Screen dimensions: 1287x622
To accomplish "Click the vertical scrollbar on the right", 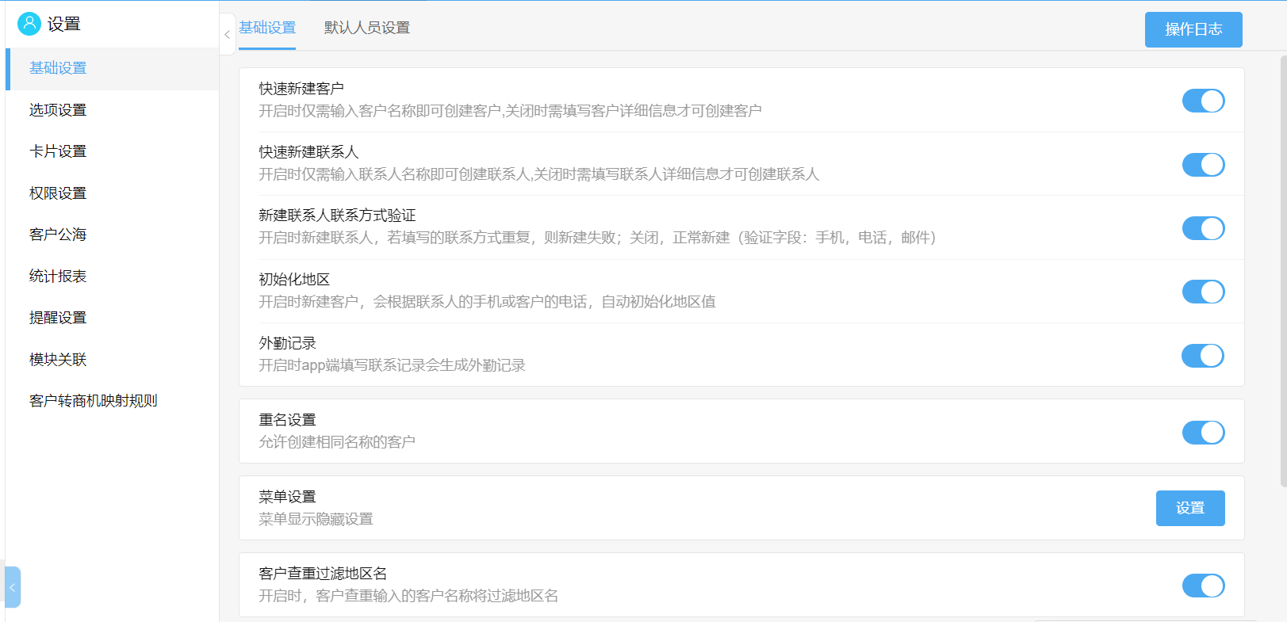I will point(1282,269).
